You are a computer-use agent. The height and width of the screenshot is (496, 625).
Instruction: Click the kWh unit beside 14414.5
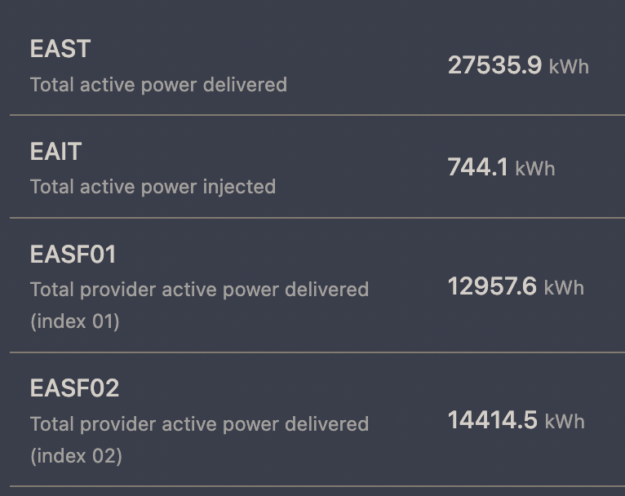(x=565, y=422)
